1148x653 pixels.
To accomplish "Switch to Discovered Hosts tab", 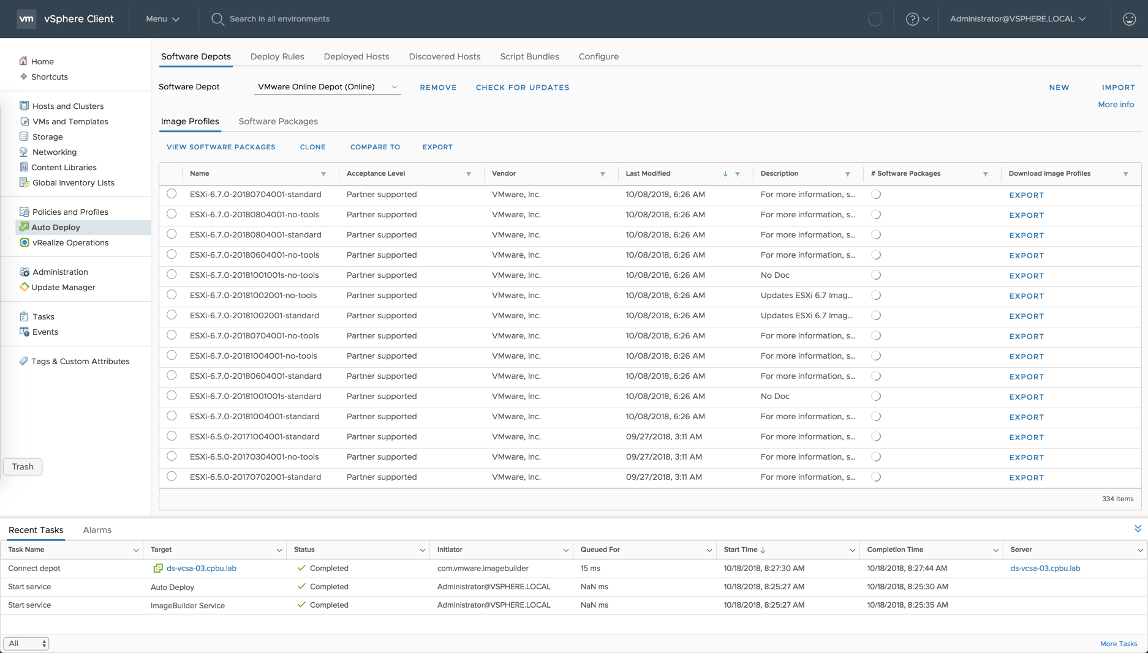I will tap(445, 56).
